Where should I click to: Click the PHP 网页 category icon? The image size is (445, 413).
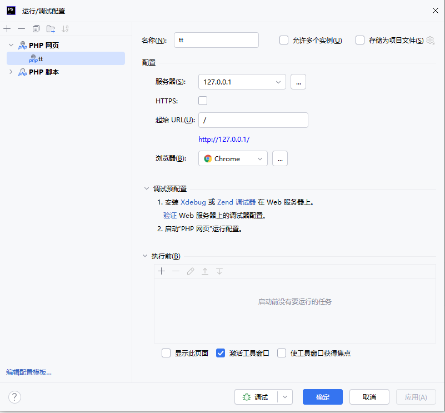pyautogui.click(x=23, y=45)
